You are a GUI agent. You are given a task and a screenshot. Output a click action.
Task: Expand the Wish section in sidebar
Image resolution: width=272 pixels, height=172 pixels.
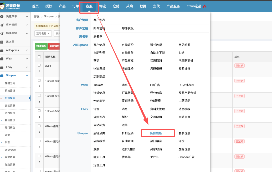tap(27, 59)
